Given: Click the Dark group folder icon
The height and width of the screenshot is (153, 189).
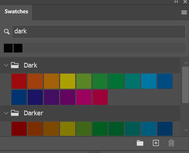Looking at the screenshot, I should click(15, 65).
